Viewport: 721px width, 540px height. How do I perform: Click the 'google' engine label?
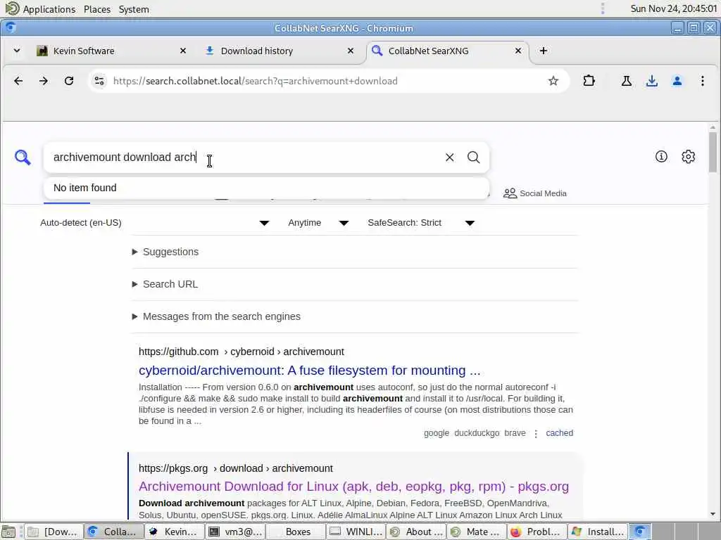point(437,433)
